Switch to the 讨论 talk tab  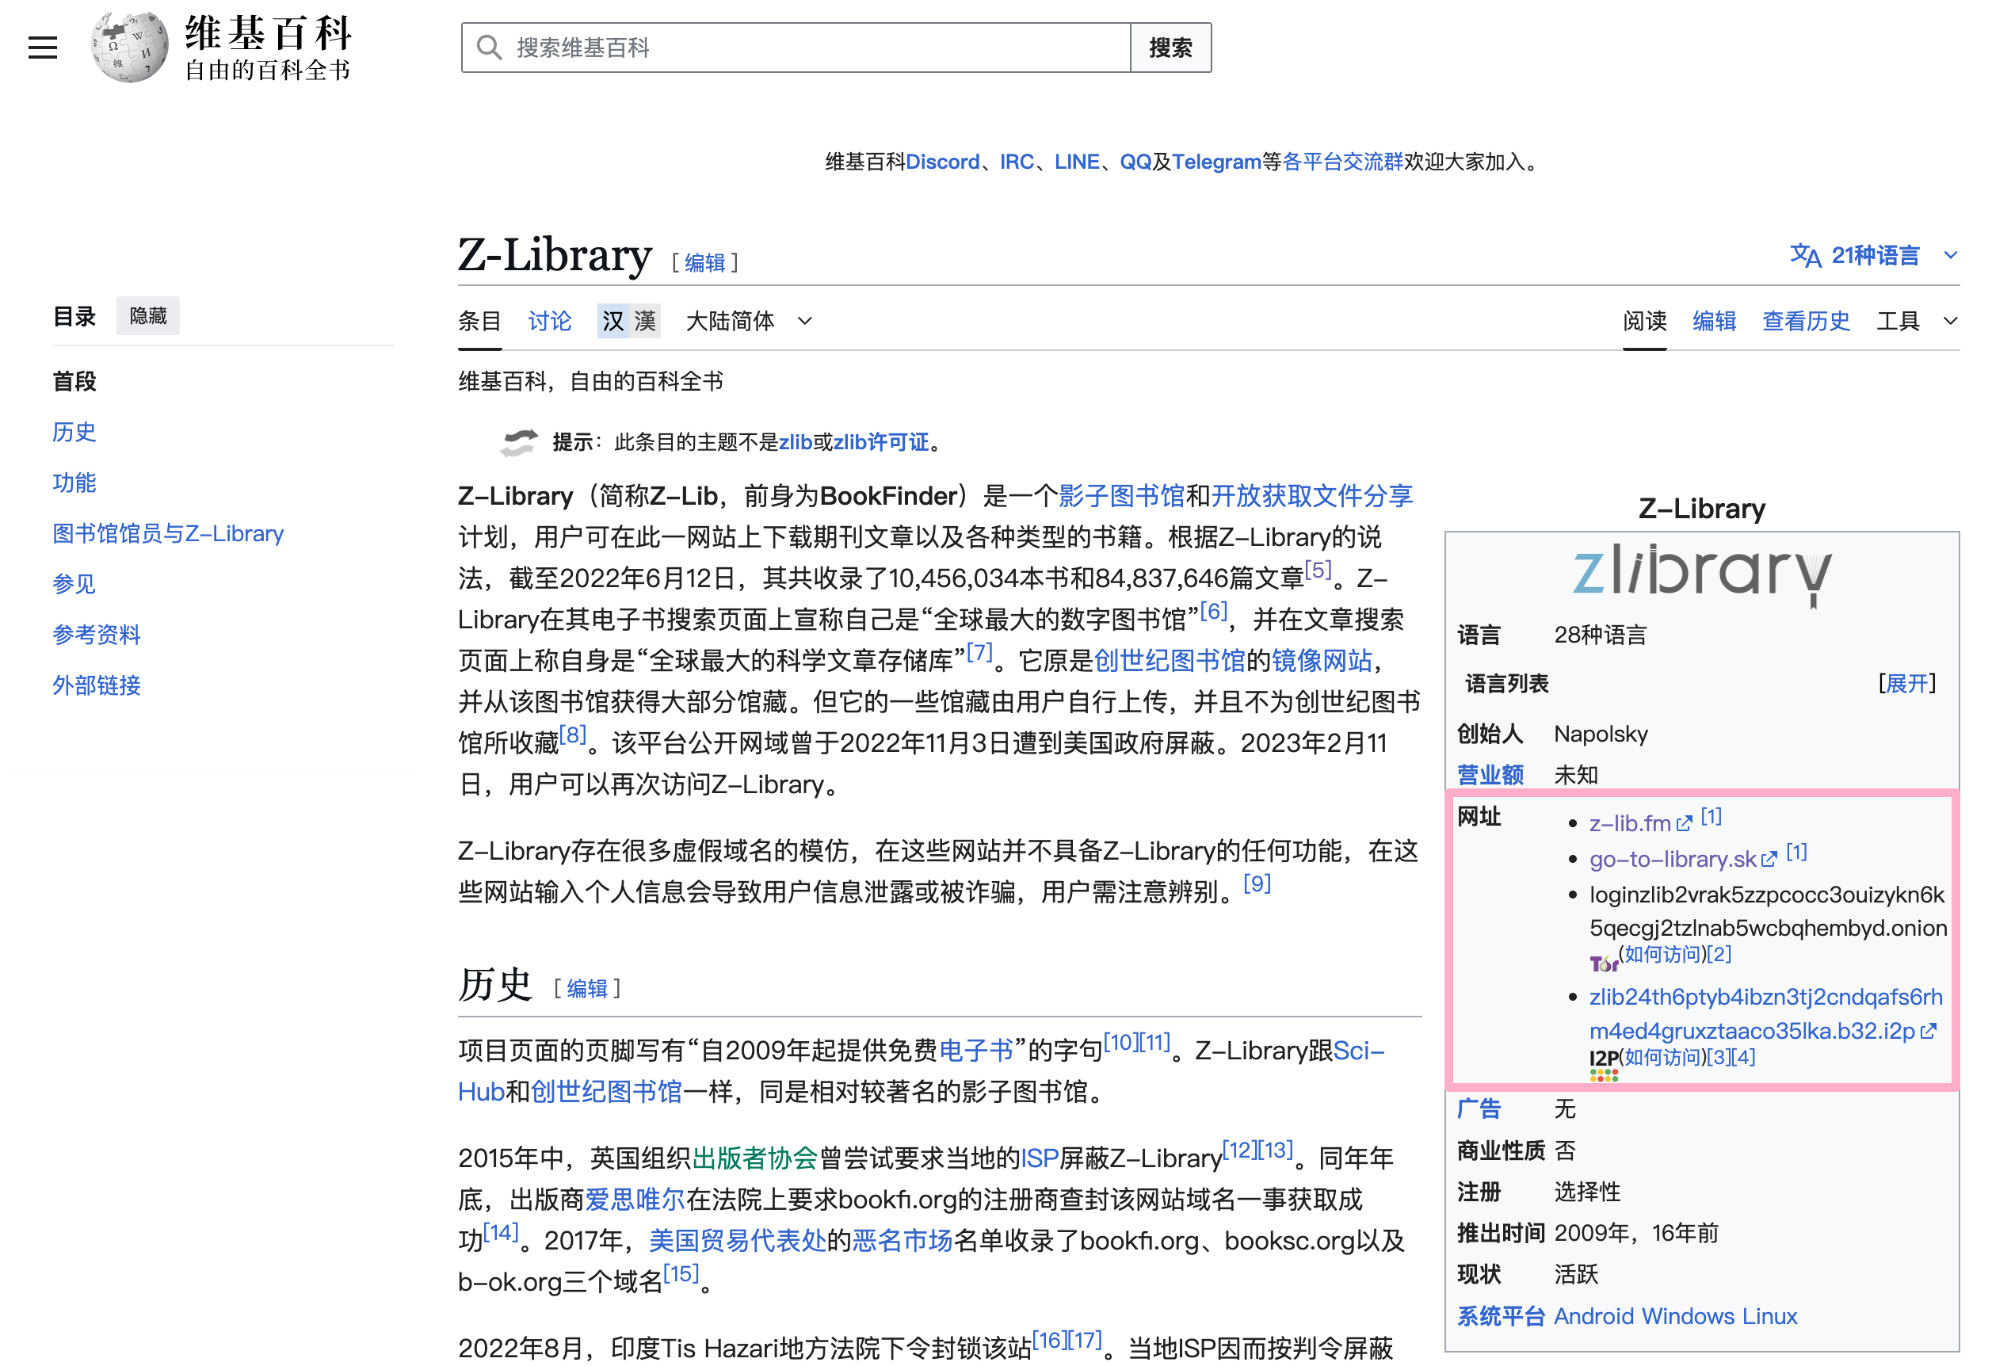(549, 322)
